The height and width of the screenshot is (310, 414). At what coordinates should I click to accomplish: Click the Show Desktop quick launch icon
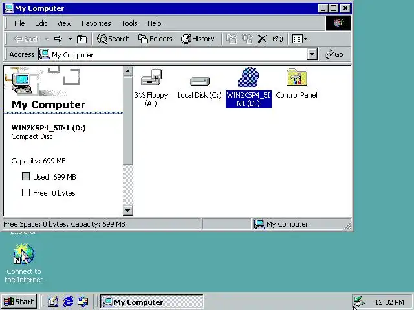(53, 302)
